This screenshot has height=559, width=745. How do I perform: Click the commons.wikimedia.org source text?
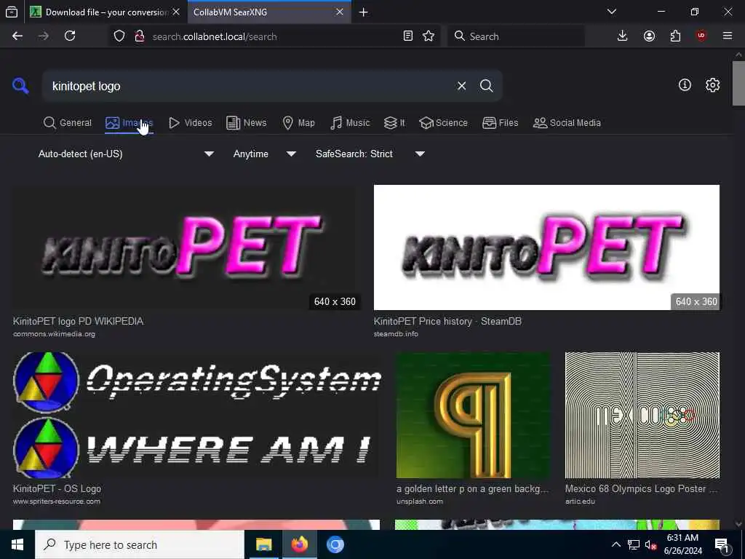[54, 333]
